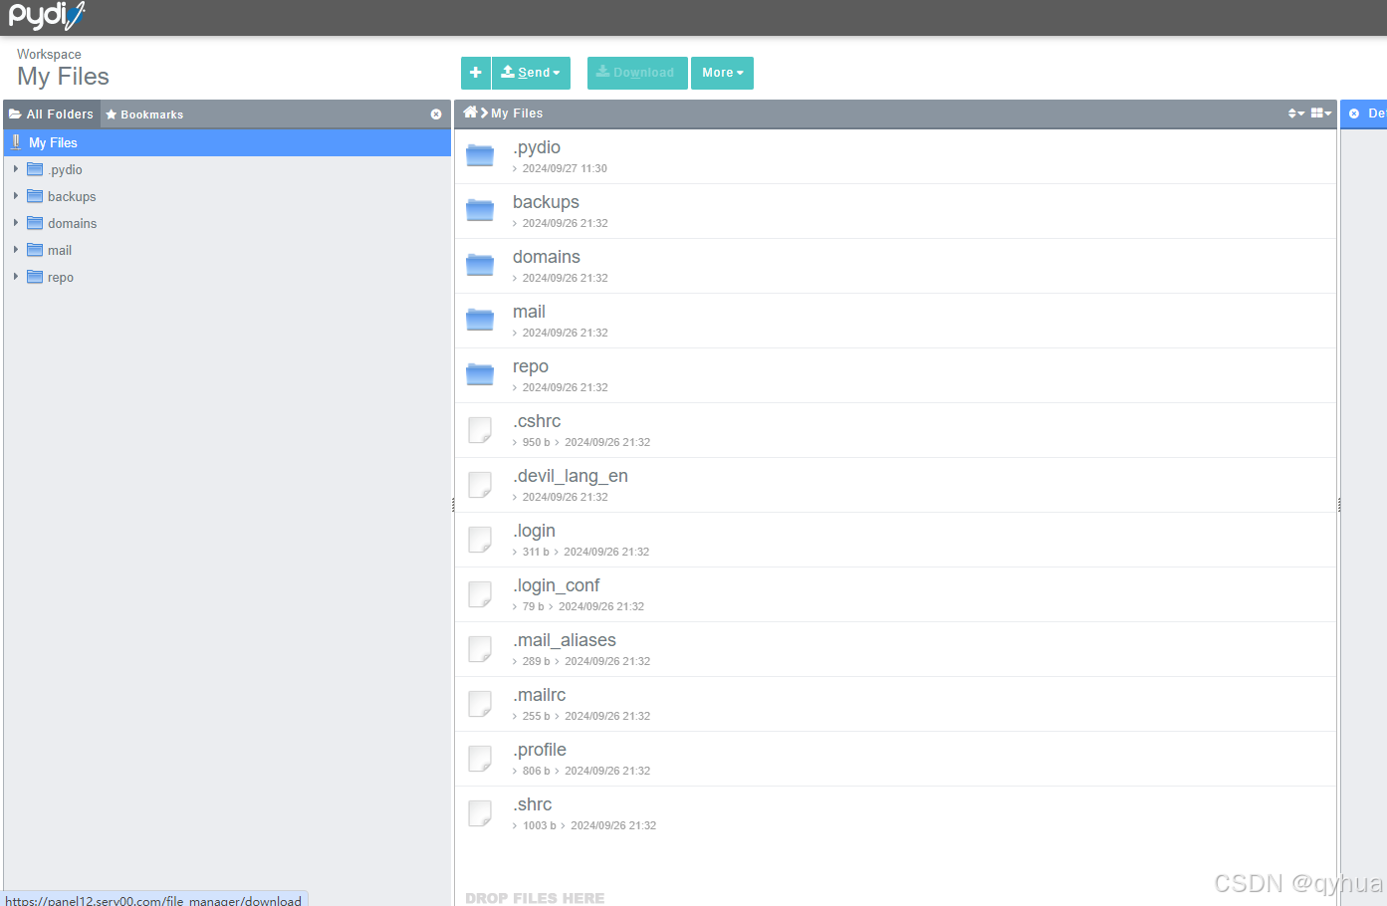Viewport: 1387px width, 906px height.
Task: Click the mail folder icon in list
Action: tap(480, 320)
